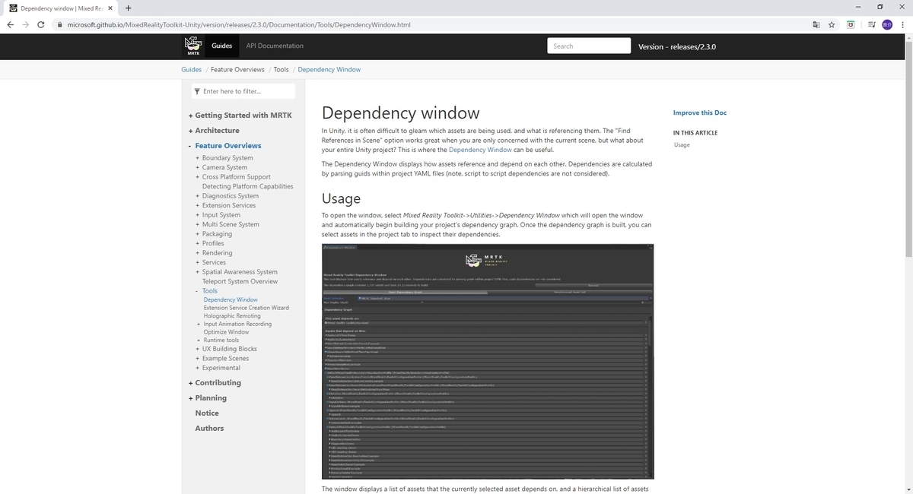Open the Authors page
Image resolution: width=913 pixels, height=494 pixels.
coord(209,429)
